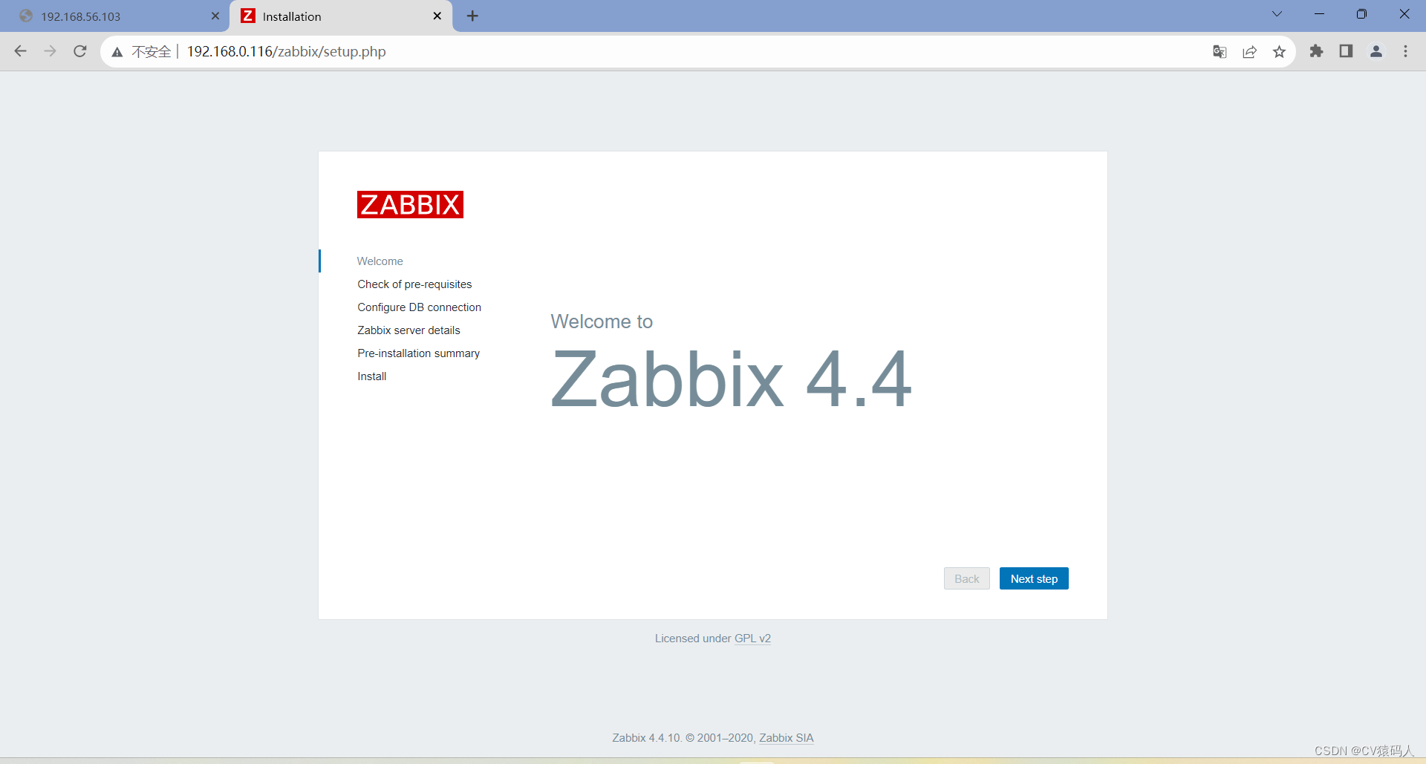Minimize the browser window
Viewport: 1426px width, 764px height.
click(1319, 14)
